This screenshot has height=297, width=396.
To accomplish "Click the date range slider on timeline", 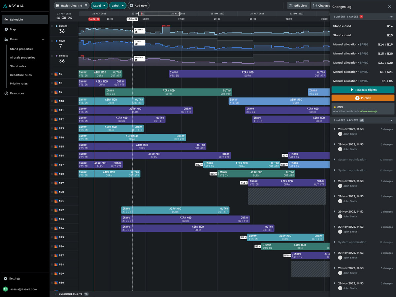I will point(159,14).
